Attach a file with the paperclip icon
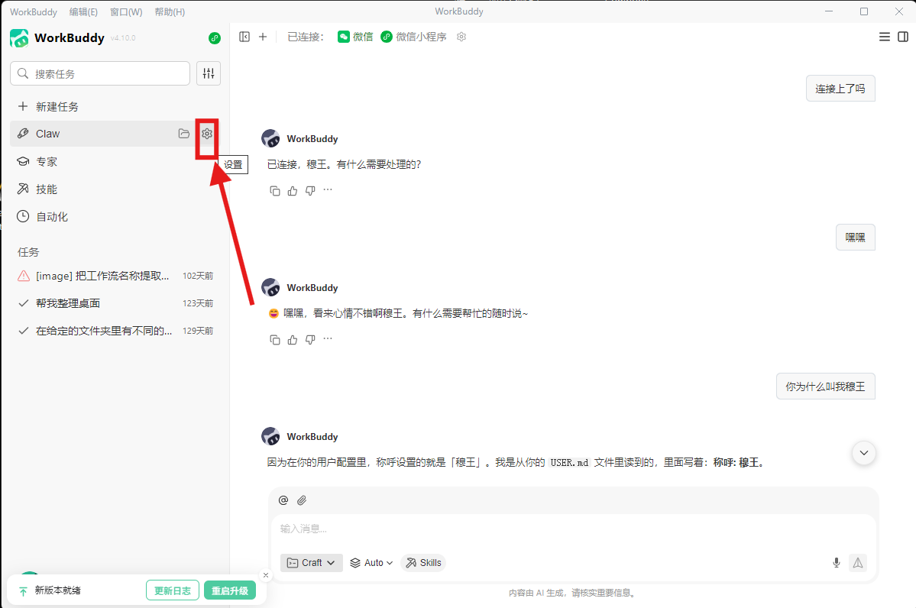 pyautogui.click(x=302, y=500)
